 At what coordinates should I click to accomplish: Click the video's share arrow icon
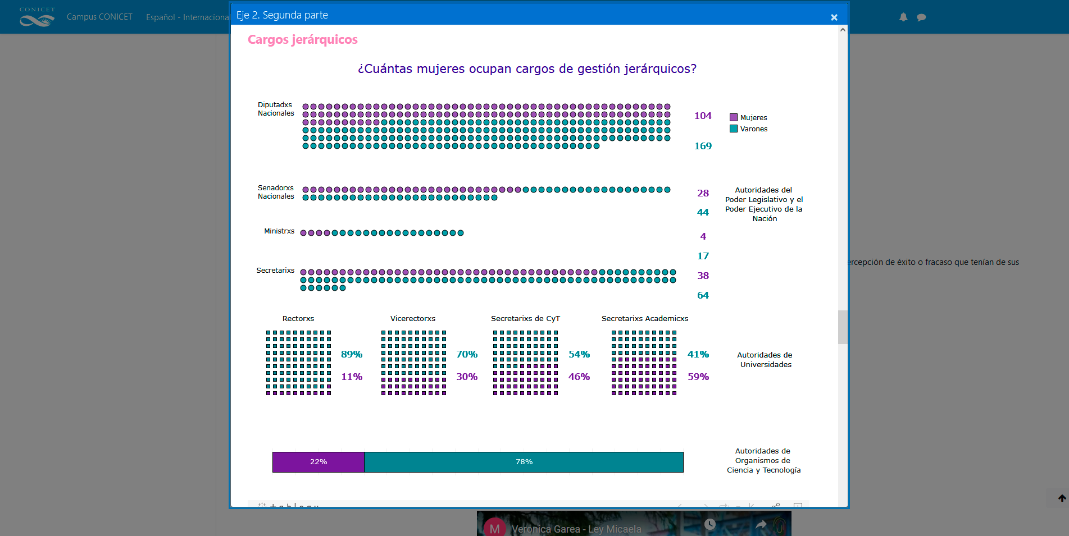(761, 524)
